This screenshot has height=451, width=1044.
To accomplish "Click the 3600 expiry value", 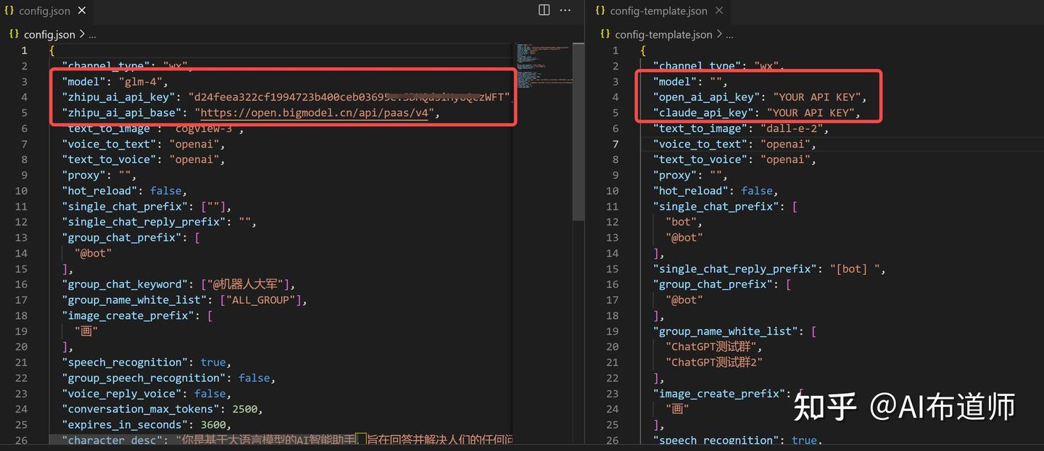I will pyautogui.click(x=214, y=425).
